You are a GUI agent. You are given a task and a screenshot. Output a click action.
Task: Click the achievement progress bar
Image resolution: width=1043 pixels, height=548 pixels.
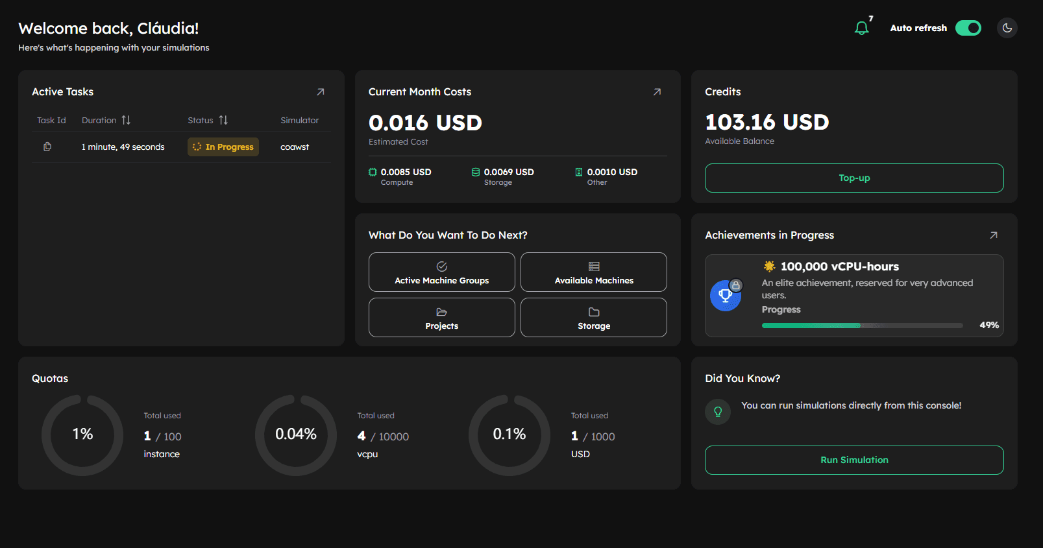click(x=862, y=326)
